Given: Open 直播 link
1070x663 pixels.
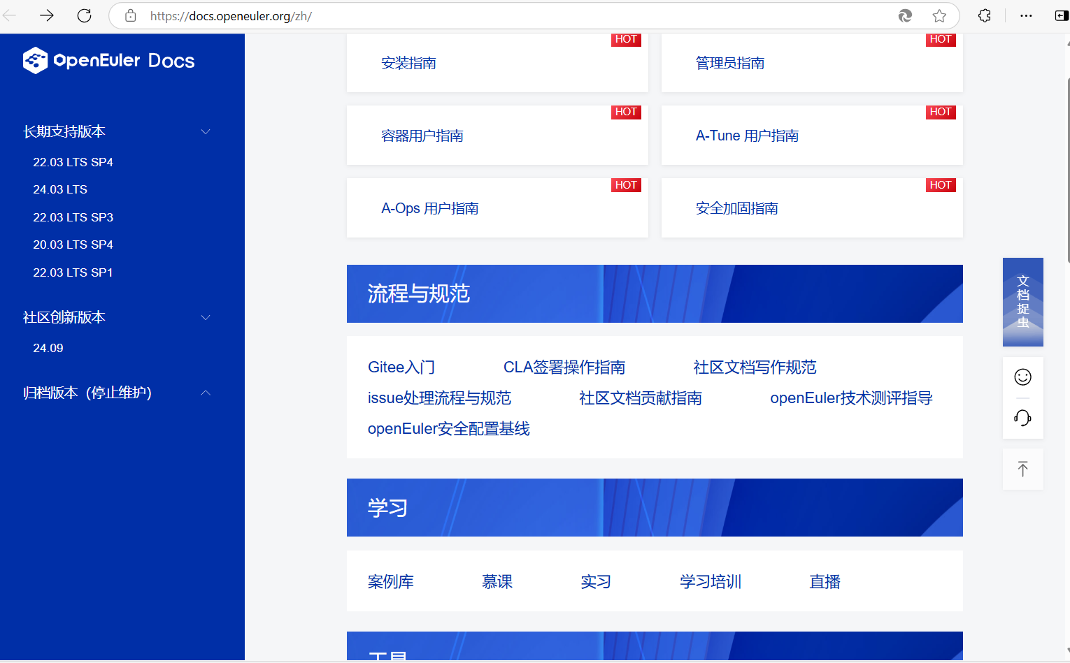Looking at the screenshot, I should click(825, 582).
